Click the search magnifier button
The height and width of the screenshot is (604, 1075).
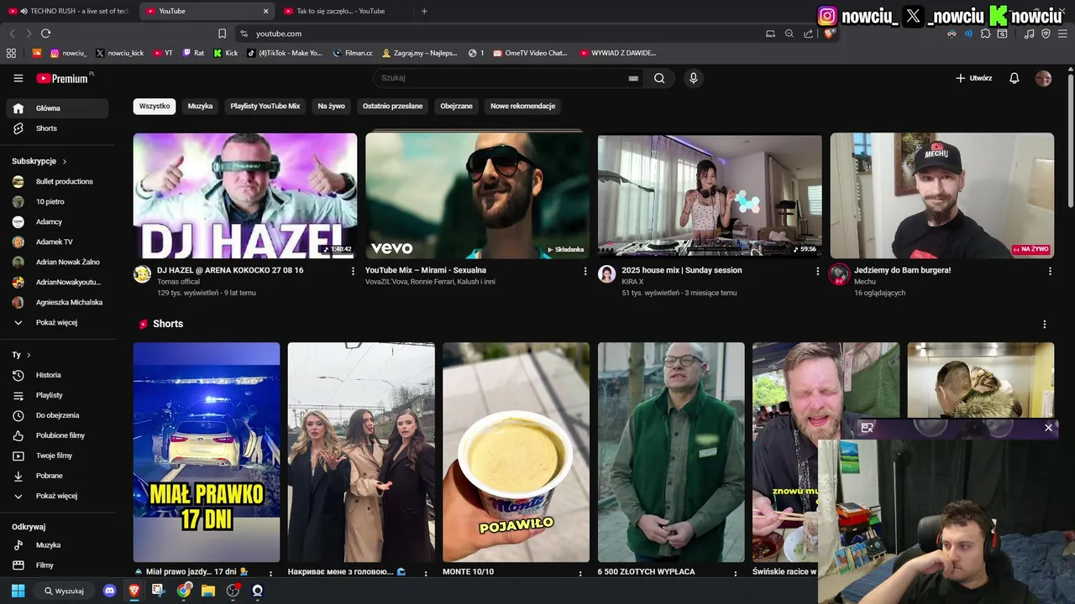pos(659,78)
